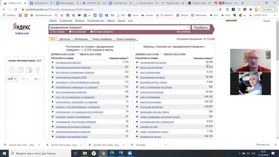Screen dimensions: 279x157
Task: Click Wordstat Helper trash delete icon
Action: pyautogui.click(x=37, y=70)
